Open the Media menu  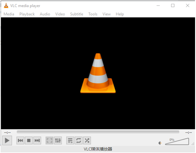tap(9, 14)
